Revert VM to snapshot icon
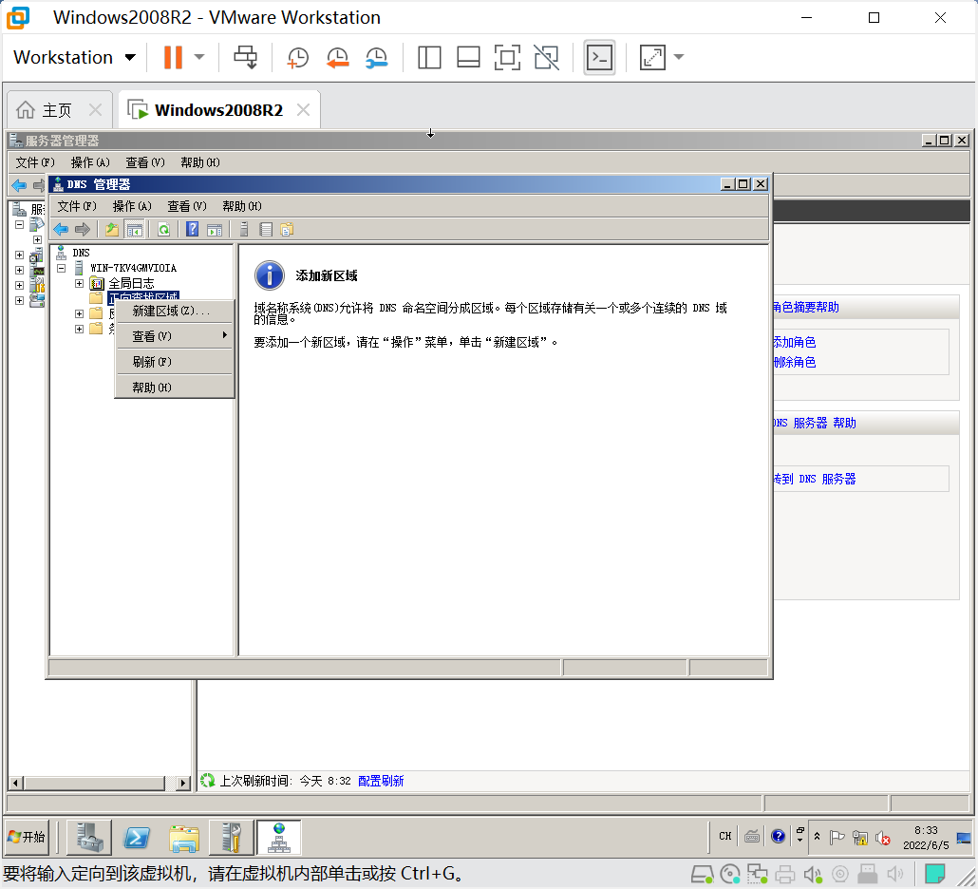This screenshot has height=889, width=978. 337,57
